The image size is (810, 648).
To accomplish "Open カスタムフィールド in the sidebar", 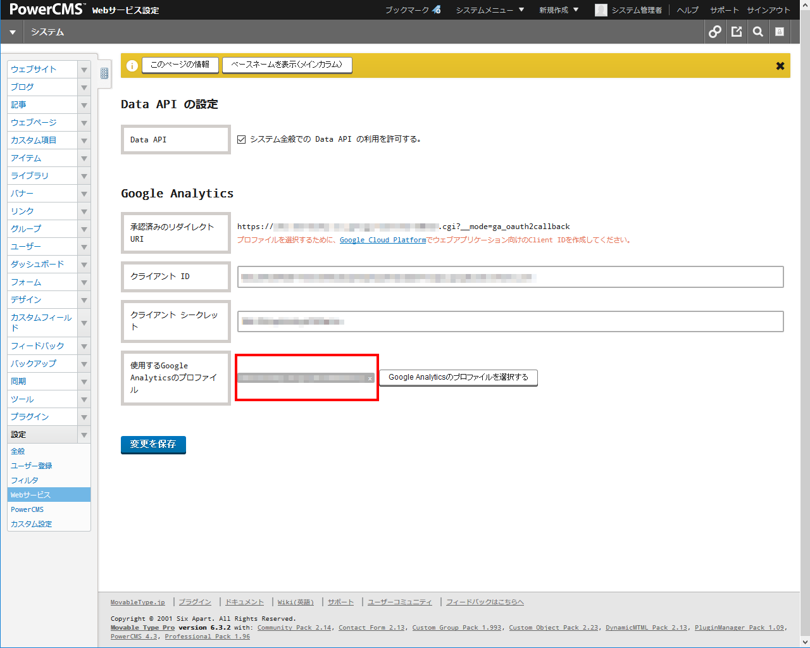I will click(41, 323).
